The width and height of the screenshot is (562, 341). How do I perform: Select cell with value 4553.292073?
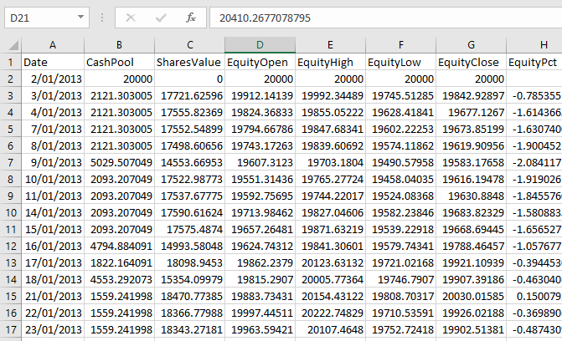(120, 279)
